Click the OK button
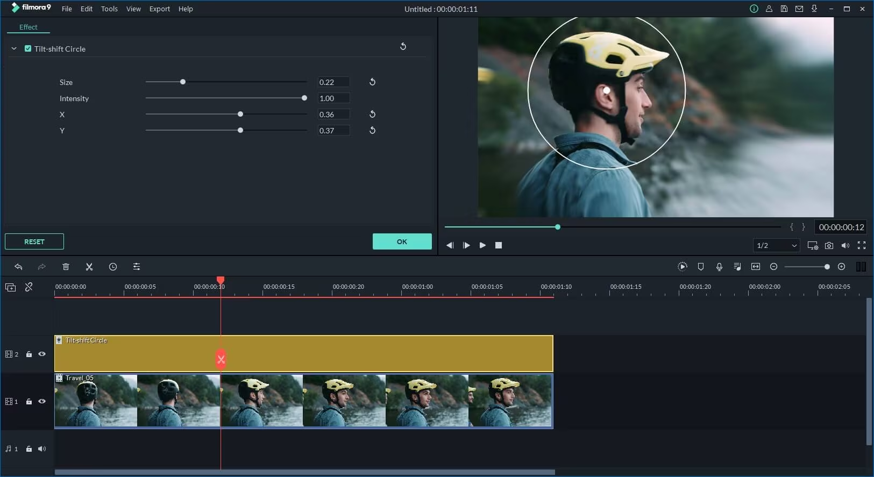Viewport: 874px width, 477px height. point(402,241)
